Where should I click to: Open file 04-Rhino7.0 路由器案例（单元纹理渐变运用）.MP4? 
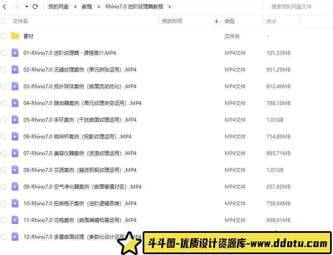[82, 103]
